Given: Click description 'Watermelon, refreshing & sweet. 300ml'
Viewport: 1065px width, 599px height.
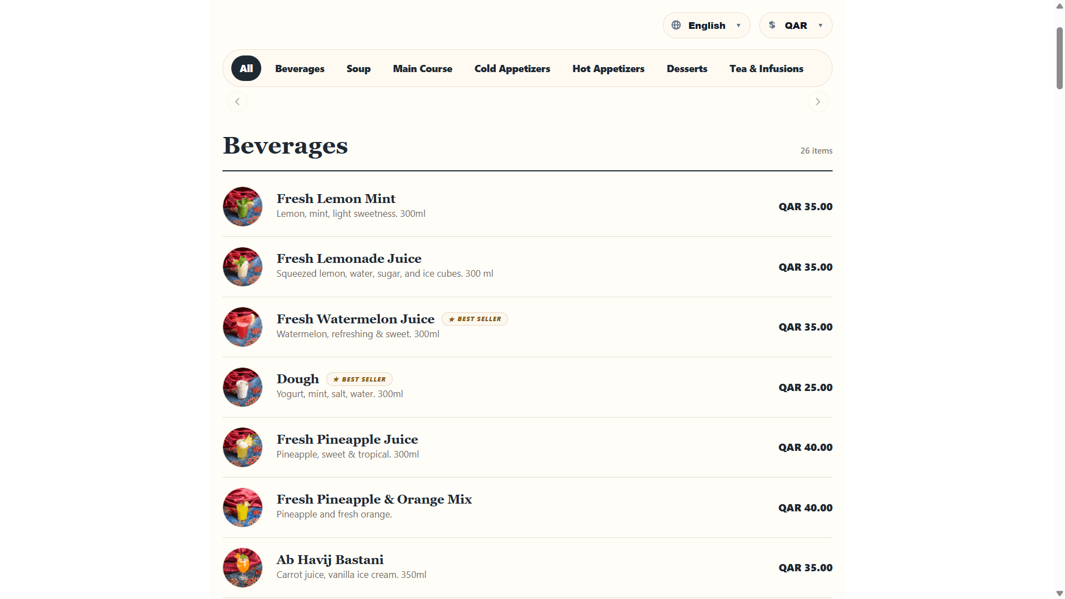Looking at the screenshot, I should (x=358, y=334).
